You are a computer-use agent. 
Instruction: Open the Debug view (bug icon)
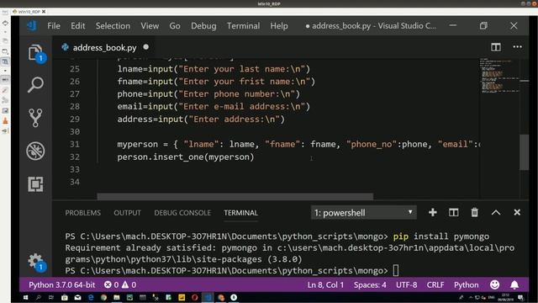tap(35, 151)
